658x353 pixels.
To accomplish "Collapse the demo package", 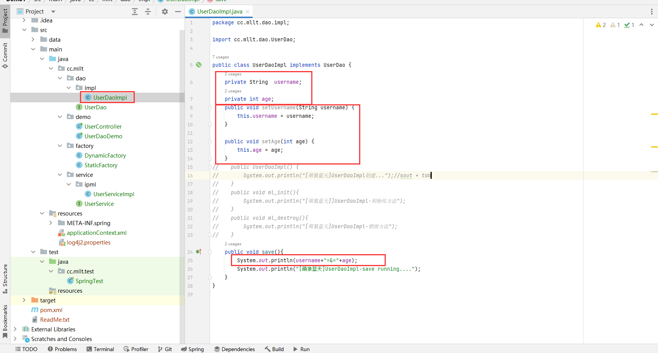I will 59,117.
